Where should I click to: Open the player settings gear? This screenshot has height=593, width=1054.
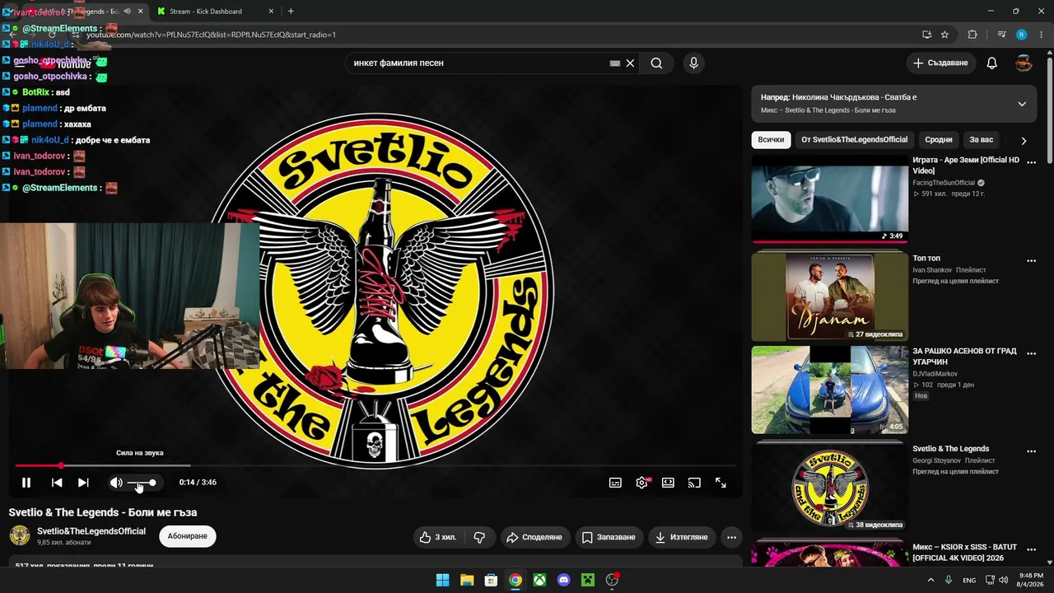coord(641,483)
